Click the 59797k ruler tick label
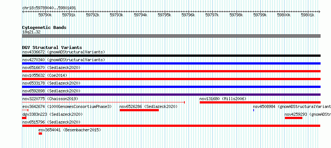331x148 pixels. 212,15
